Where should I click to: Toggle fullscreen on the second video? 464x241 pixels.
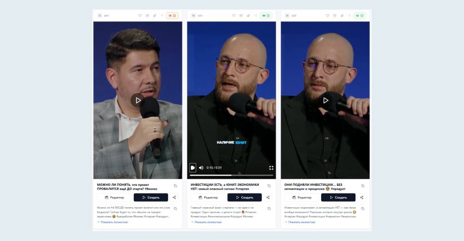tap(271, 168)
